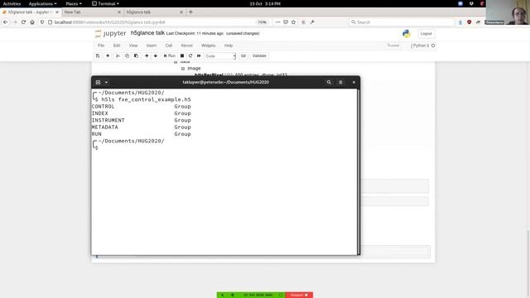Go to the browser home page

[32, 22]
